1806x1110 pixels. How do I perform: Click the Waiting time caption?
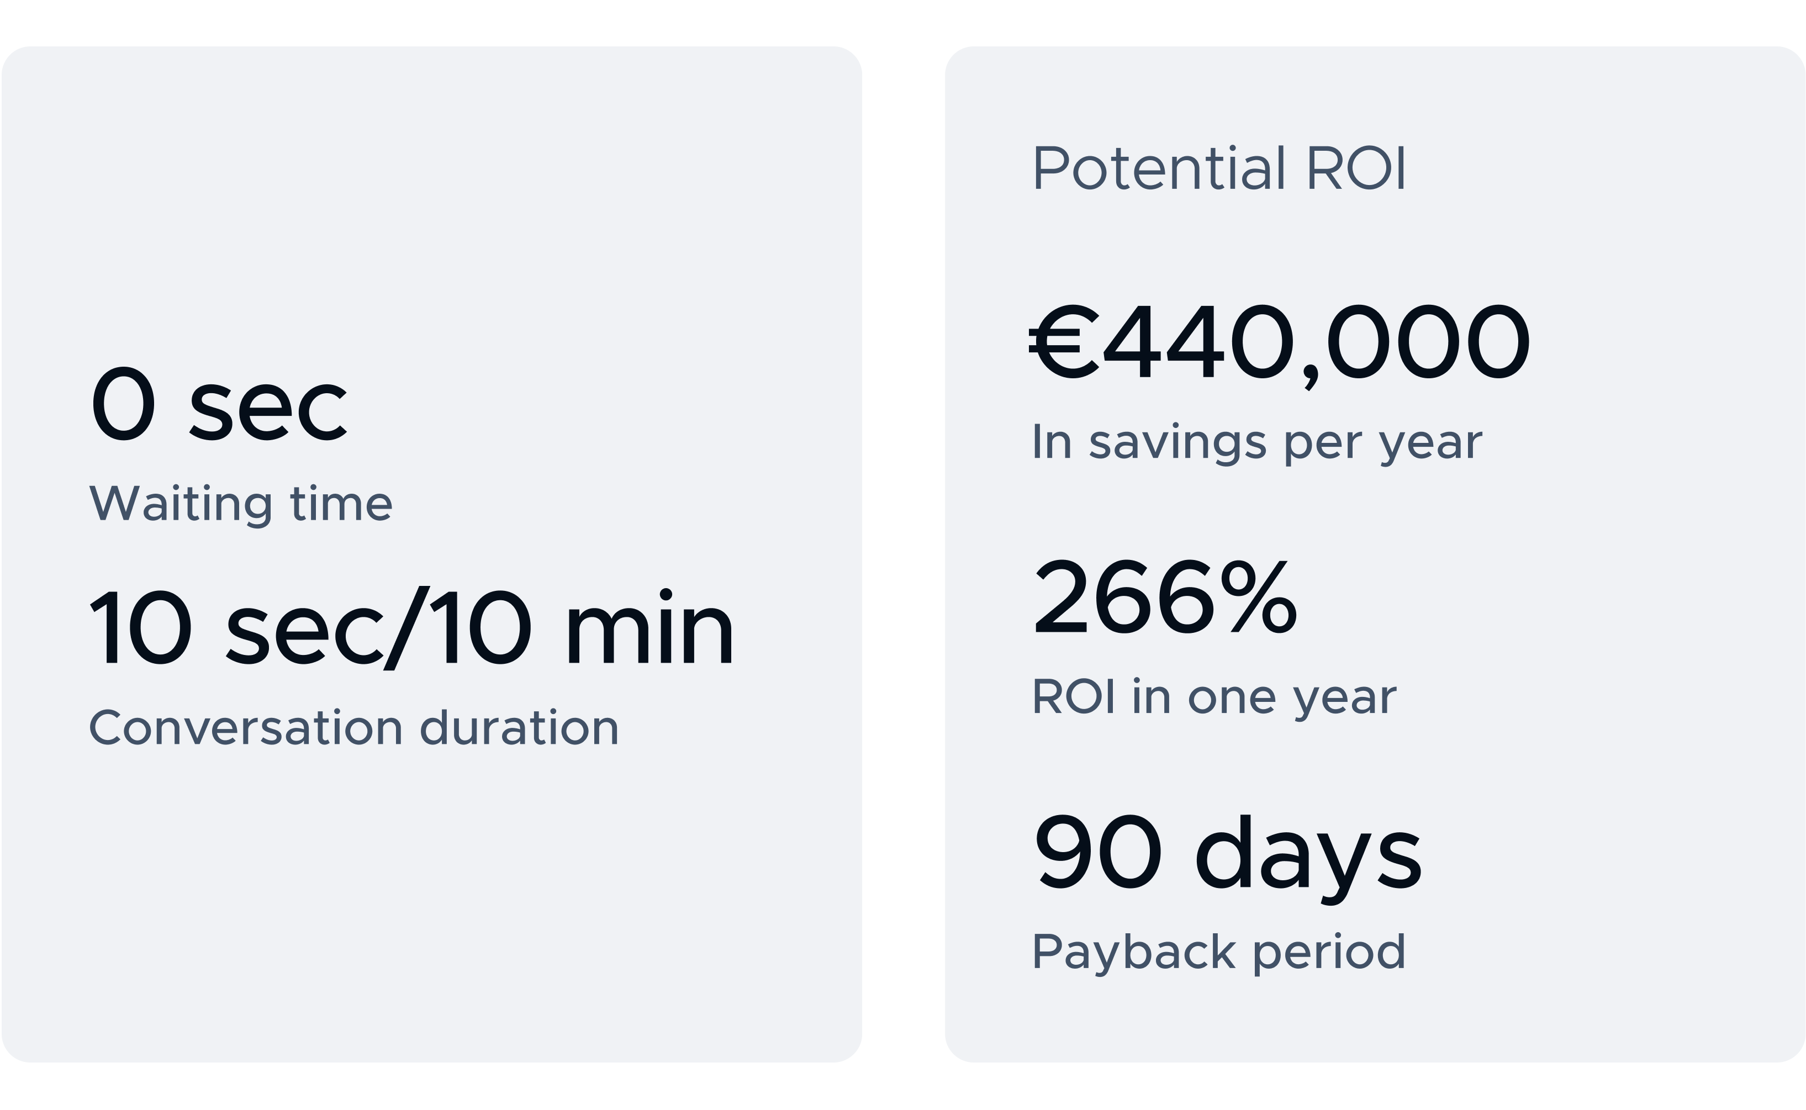coord(241,504)
